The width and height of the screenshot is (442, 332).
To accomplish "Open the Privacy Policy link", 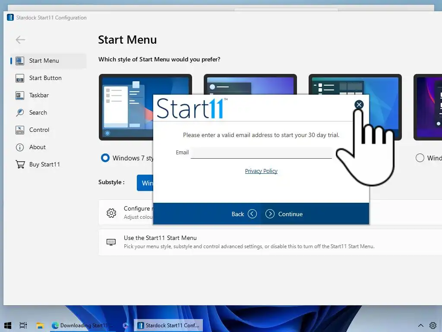I will pos(261,171).
